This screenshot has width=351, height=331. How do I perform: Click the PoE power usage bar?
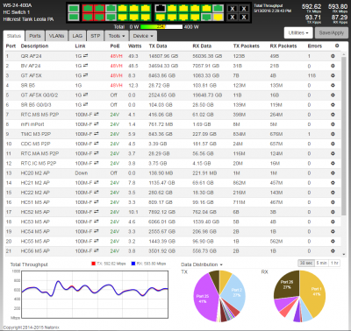click(161, 27)
